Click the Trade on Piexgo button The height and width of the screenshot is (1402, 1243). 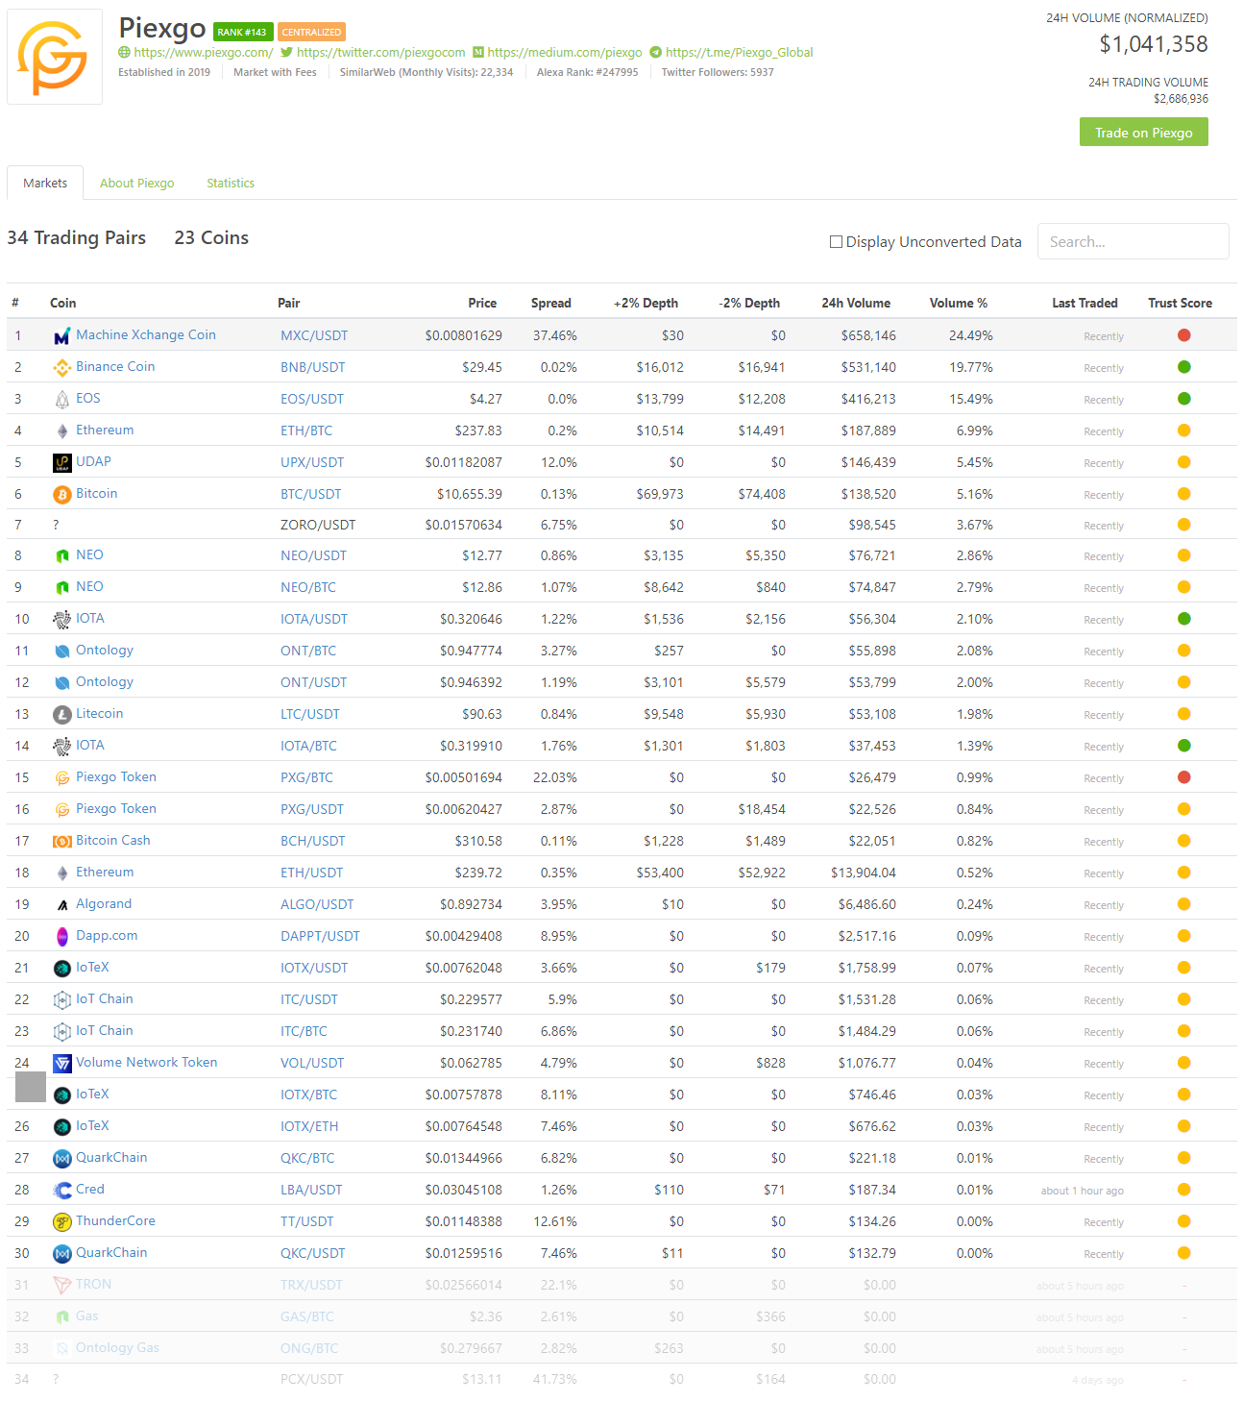[1143, 133]
